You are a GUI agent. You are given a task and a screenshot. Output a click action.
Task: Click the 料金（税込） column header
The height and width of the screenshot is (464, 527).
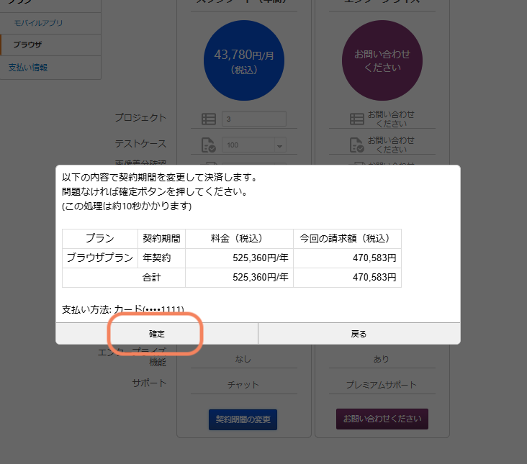tap(239, 238)
